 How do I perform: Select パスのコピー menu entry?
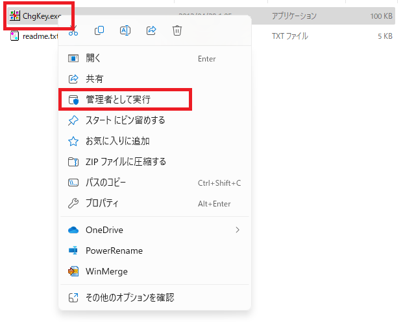(106, 183)
